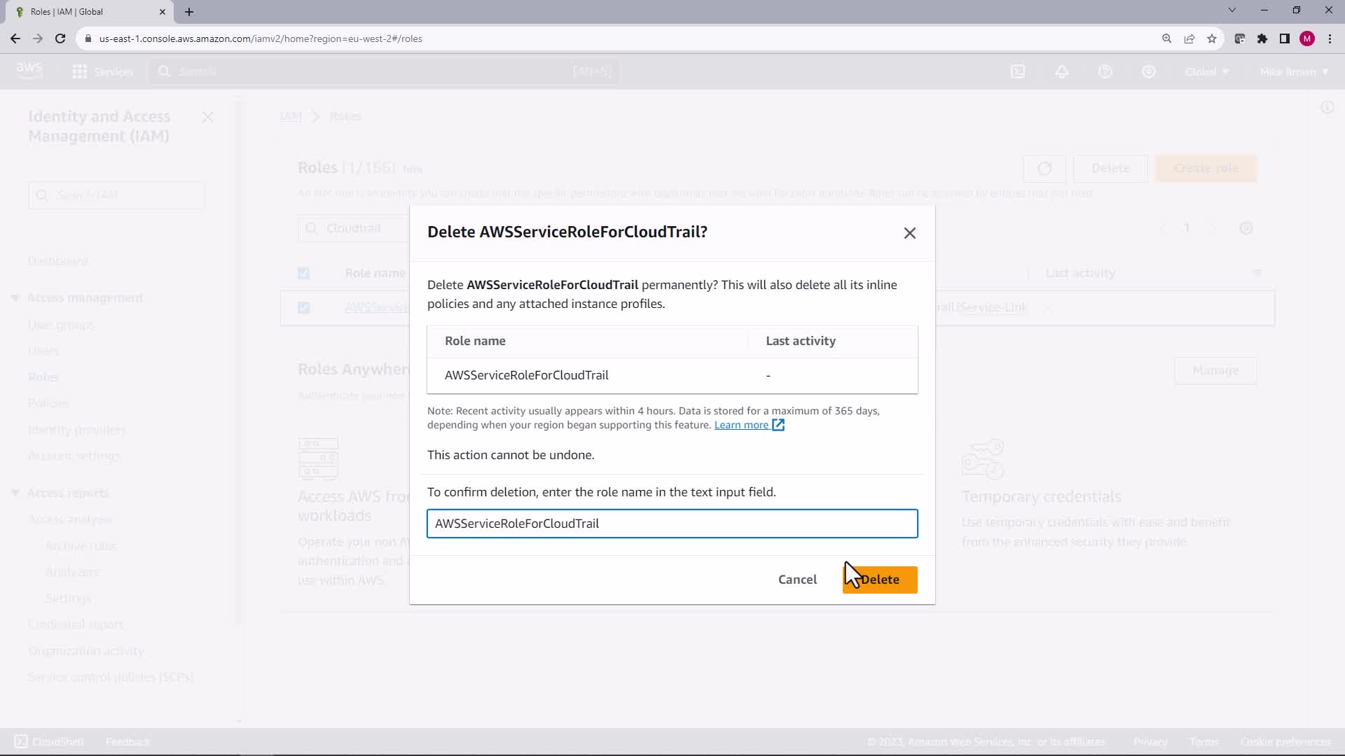The height and width of the screenshot is (756, 1345).
Task: Close the delete dialog with X icon
Action: (909, 233)
